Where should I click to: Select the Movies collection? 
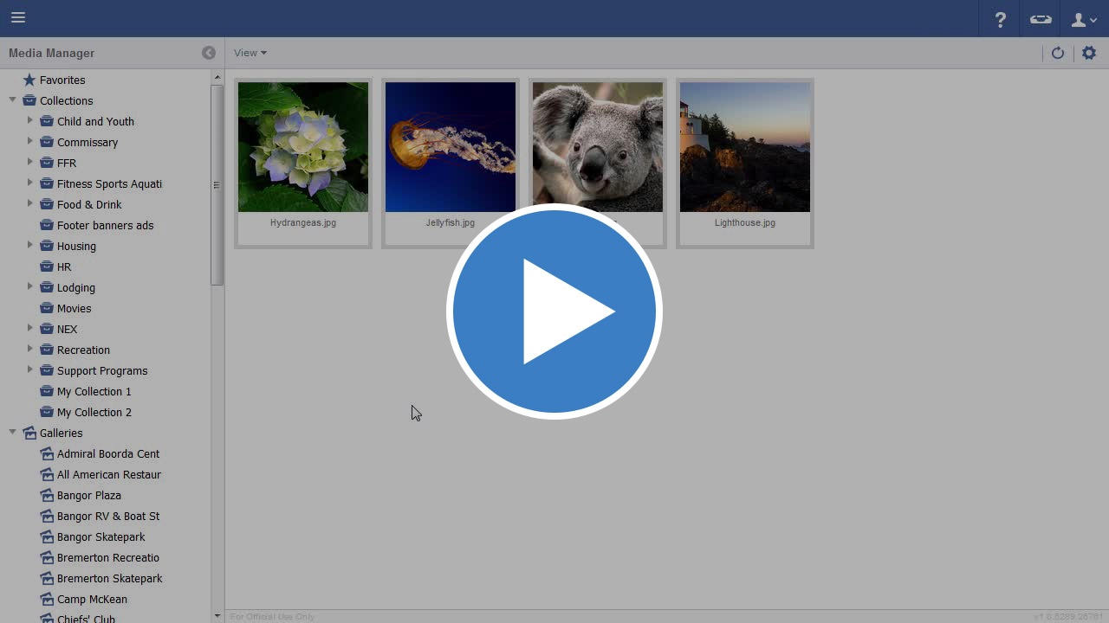point(74,308)
